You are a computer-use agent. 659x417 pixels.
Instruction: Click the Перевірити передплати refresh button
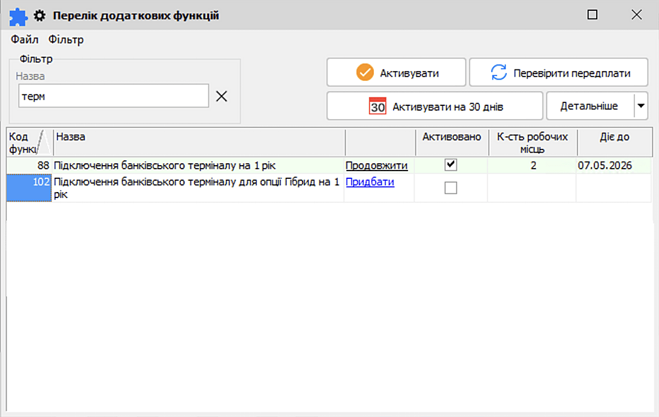pos(558,73)
